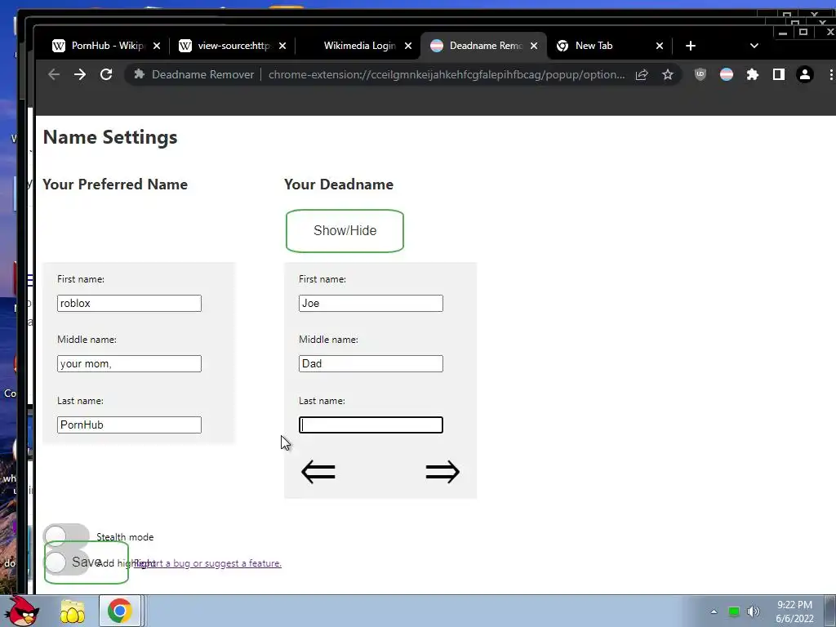Go to next deadname with right arrow
The image size is (836, 627).
pyautogui.click(x=442, y=472)
